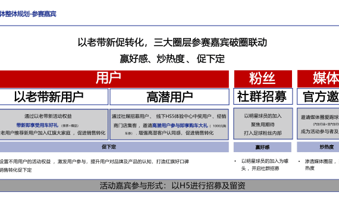Select the 以老带新用户 title box
Viewport: 339px width, 214px height.
pos(54,97)
